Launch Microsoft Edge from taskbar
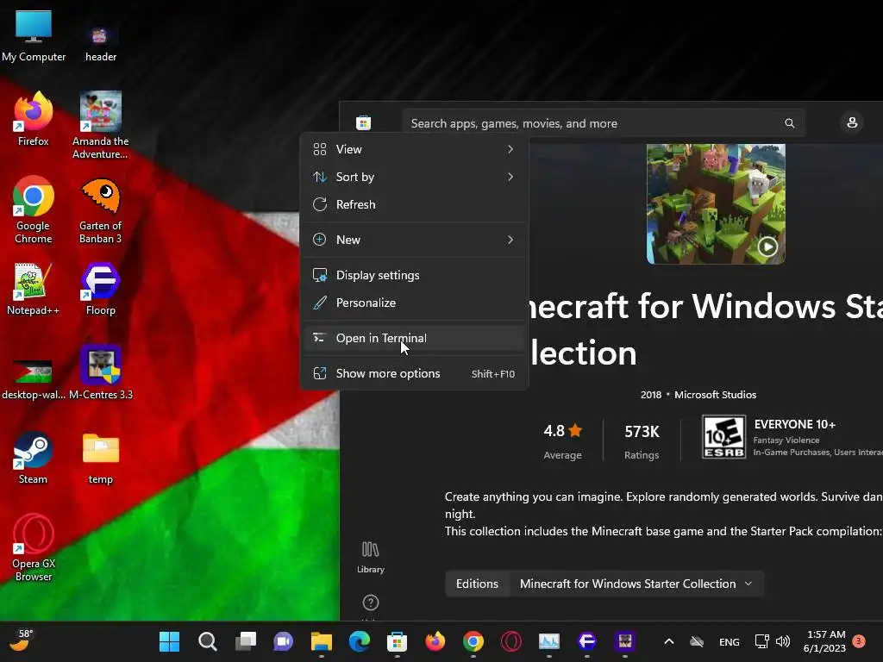The width and height of the screenshot is (883, 662). [360, 641]
